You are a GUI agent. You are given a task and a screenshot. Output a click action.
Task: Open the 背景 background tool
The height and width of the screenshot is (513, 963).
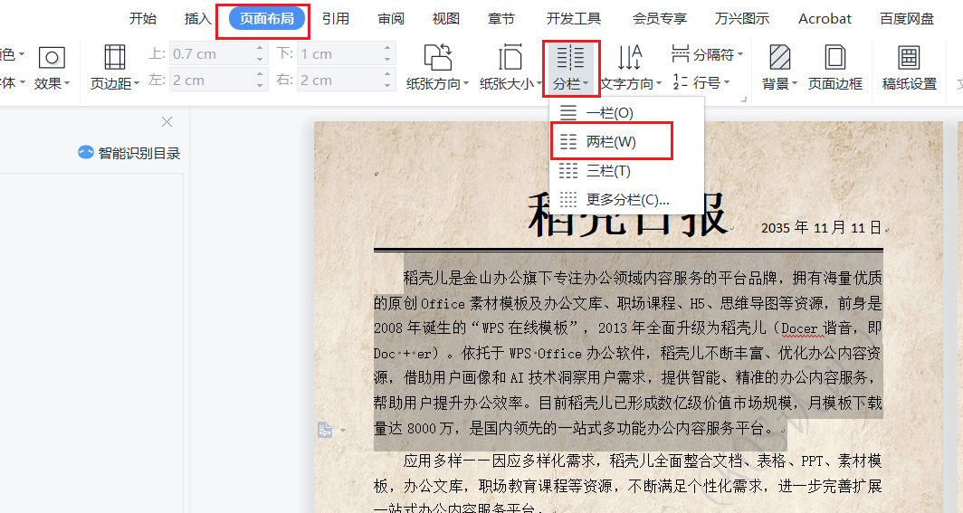click(x=779, y=67)
